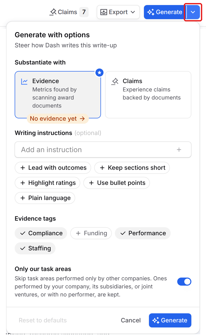Screen dimensions: 206x336
Task: Click Reset to defaults
Action: tap(43, 320)
